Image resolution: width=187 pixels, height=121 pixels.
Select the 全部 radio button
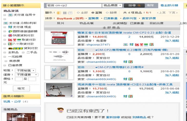[78, 13]
